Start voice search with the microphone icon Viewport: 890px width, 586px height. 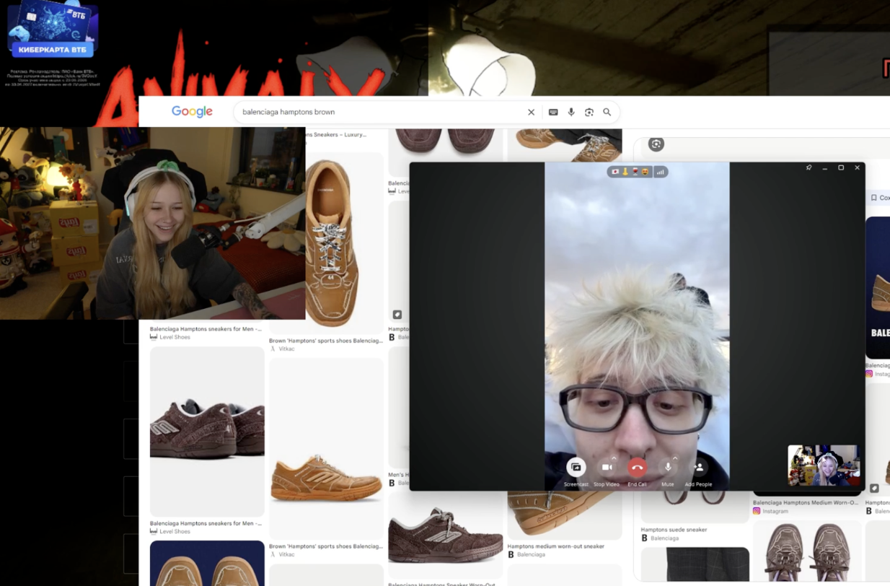(x=571, y=112)
